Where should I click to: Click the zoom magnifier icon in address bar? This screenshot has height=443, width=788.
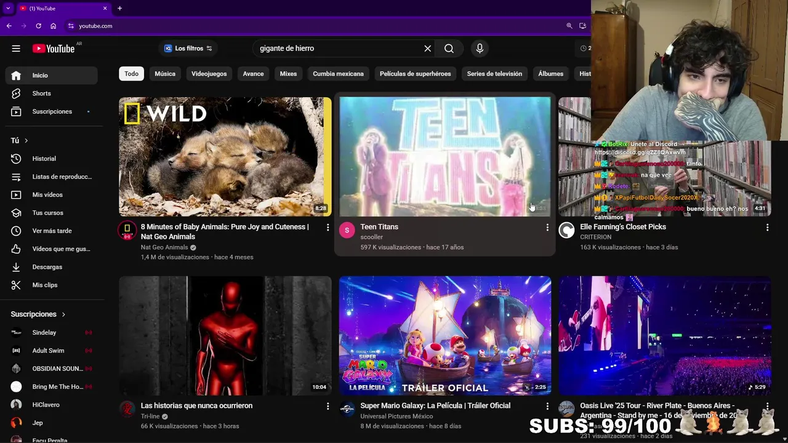click(x=569, y=26)
